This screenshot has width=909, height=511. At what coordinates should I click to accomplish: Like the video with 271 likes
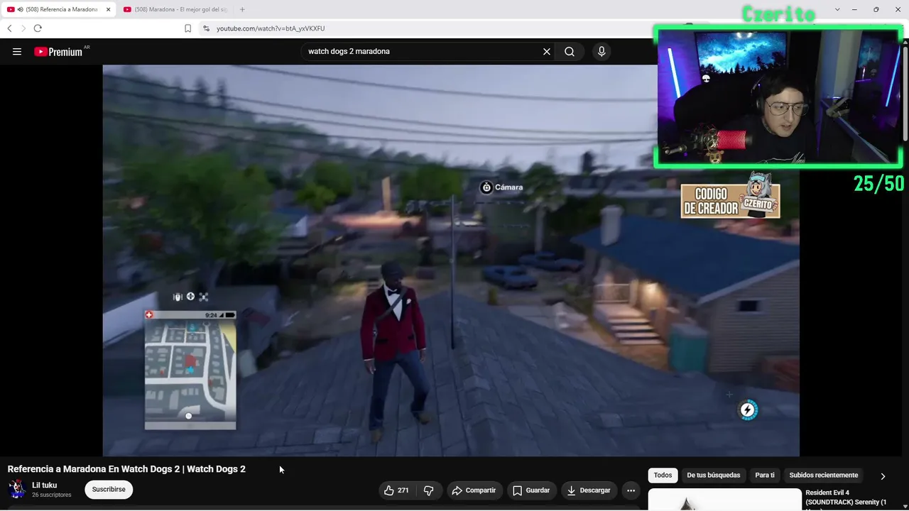[x=397, y=490]
